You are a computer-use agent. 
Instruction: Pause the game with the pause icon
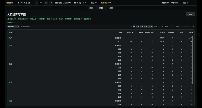pos(36,3)
